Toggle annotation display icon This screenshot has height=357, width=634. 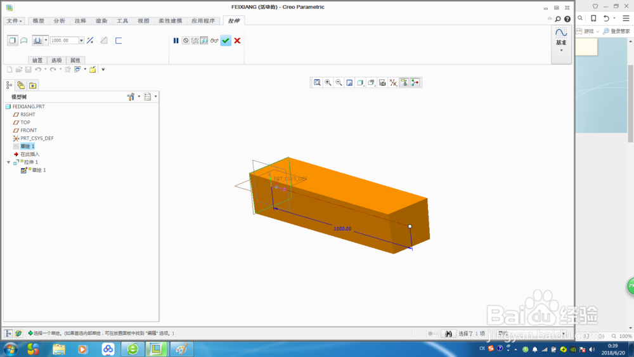[404, 82]
